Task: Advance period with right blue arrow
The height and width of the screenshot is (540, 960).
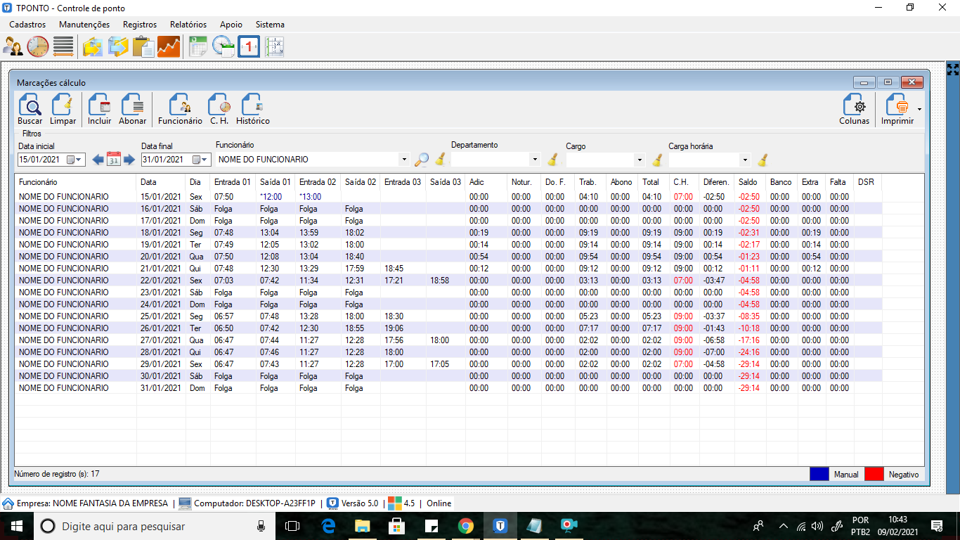Action: [129, 159]
